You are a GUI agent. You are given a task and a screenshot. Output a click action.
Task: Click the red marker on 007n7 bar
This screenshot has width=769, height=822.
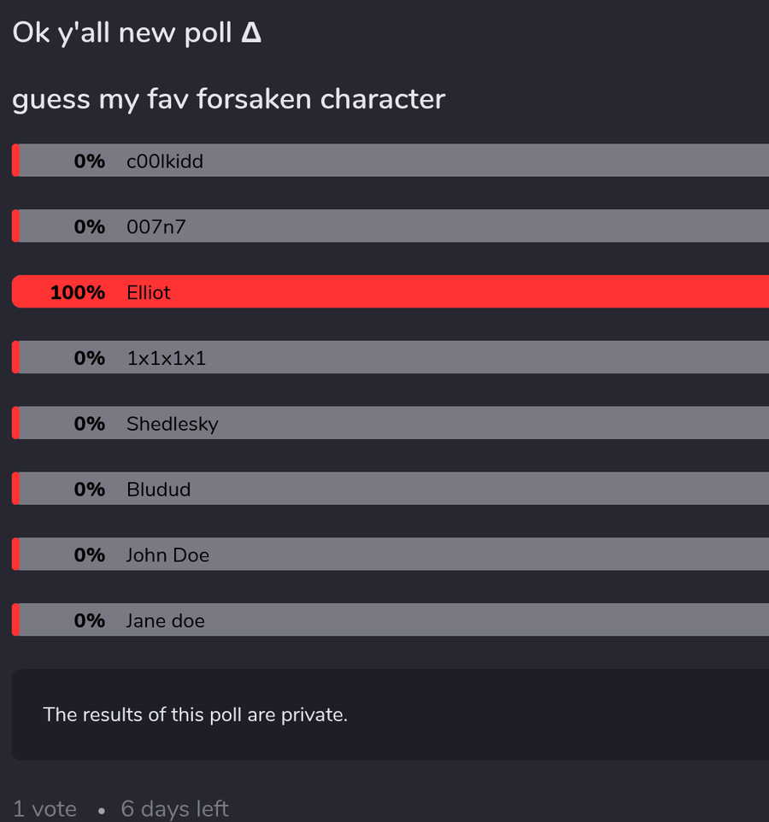click(15, 226)
